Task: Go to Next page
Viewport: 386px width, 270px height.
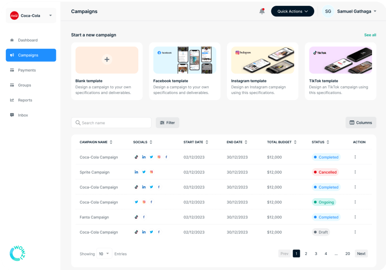Action: click(x=361, y=254)
